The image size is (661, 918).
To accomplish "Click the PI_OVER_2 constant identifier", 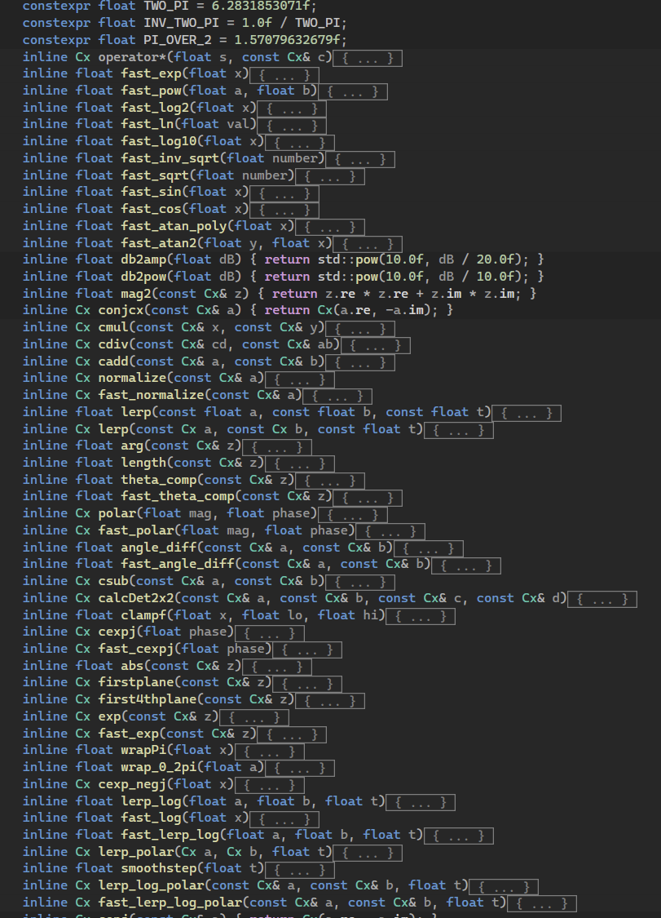I will tap(177, 40).
